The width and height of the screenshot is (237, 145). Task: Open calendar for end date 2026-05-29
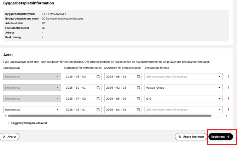(138, 99)
